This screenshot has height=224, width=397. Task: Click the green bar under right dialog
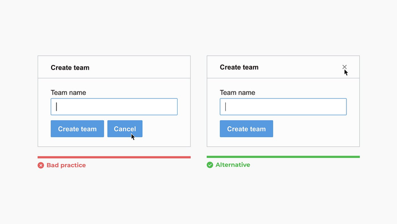[x=283, y=157]
